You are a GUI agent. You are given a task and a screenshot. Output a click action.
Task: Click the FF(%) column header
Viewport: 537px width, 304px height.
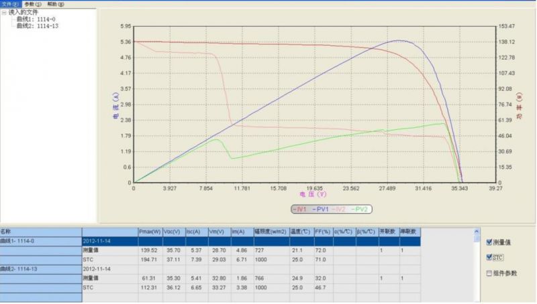click(323, 232)
